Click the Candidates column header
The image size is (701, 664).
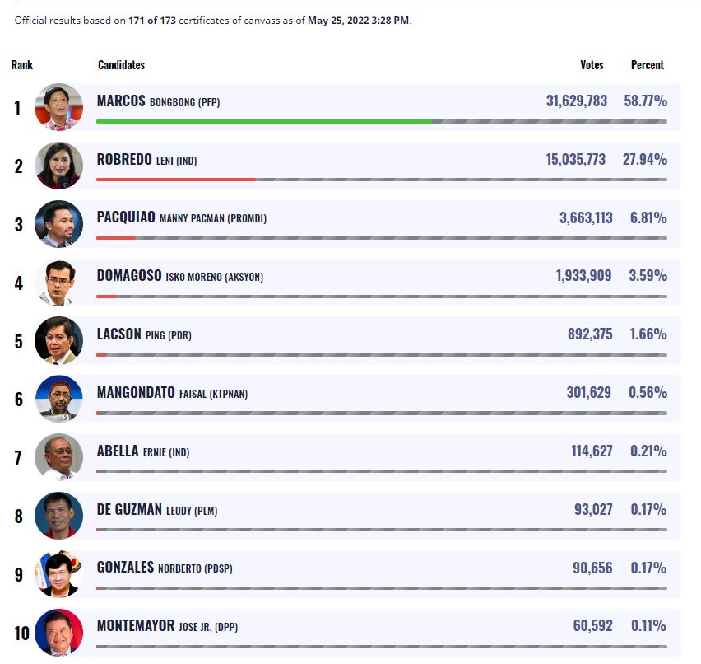coord(121,65)
